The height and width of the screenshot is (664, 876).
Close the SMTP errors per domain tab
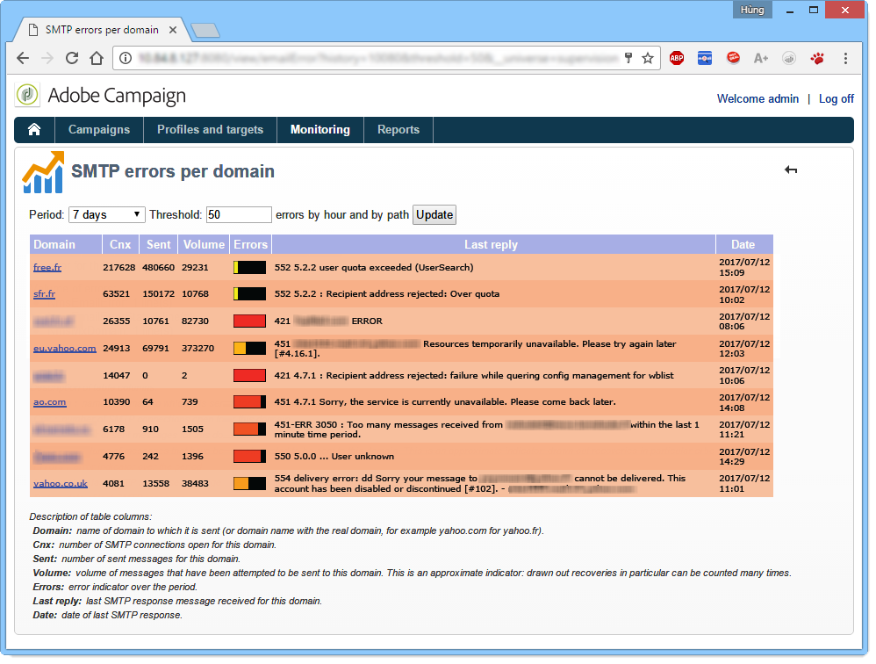(x=173, y=30)
